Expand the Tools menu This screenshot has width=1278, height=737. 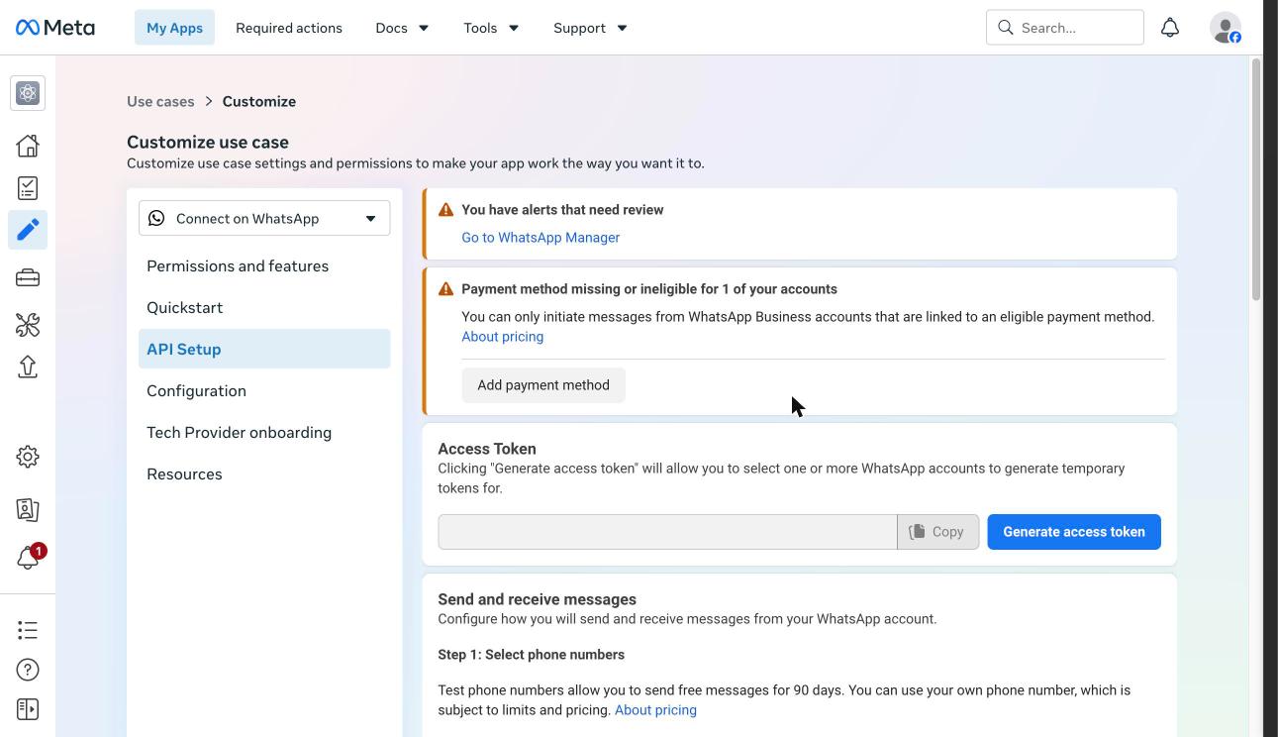point(491,28)
